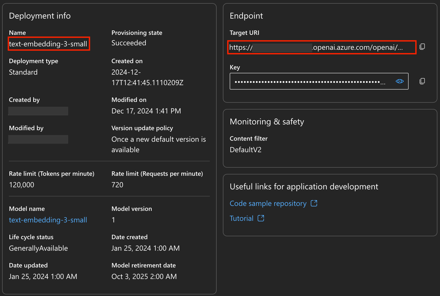Select the 720 requests per minute value
This screenshot has width=440, height=296.
pyautogui.click(x=117, y=185)
